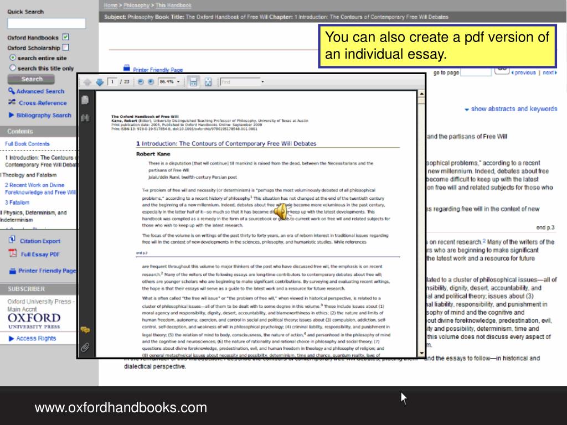Click the audio speaker icon on the page

[x=281, y=211]
